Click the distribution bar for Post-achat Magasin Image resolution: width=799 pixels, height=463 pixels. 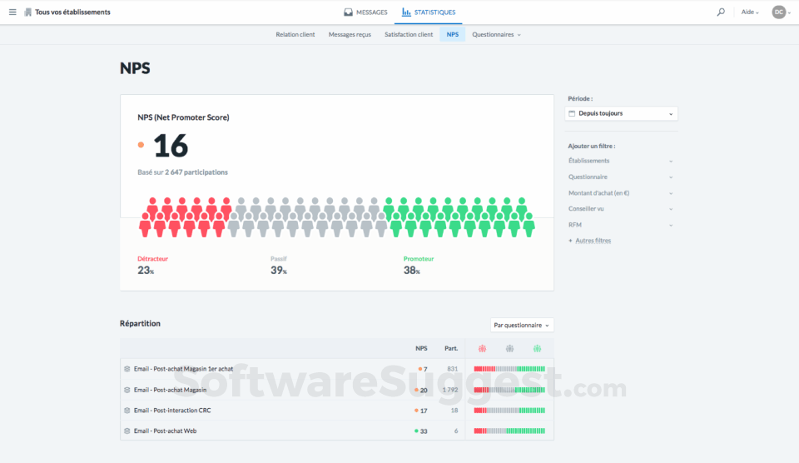click(509, 390)
